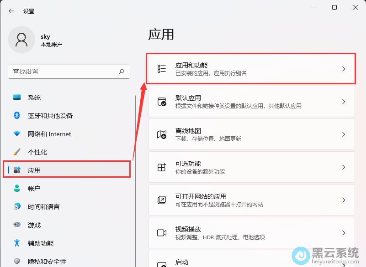Click the 应用和功能 list icon
366x267 pixels.
coord(161,68)
